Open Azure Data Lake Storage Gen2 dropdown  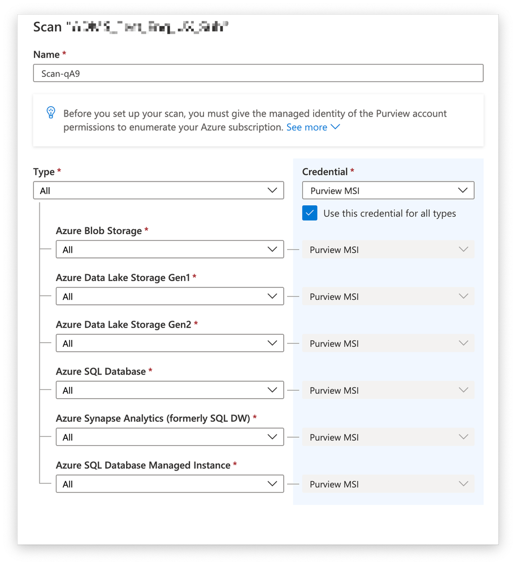point(170,343)
